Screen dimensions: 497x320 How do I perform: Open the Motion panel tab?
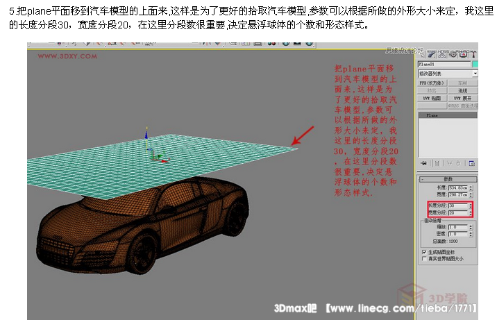[453, 55]
